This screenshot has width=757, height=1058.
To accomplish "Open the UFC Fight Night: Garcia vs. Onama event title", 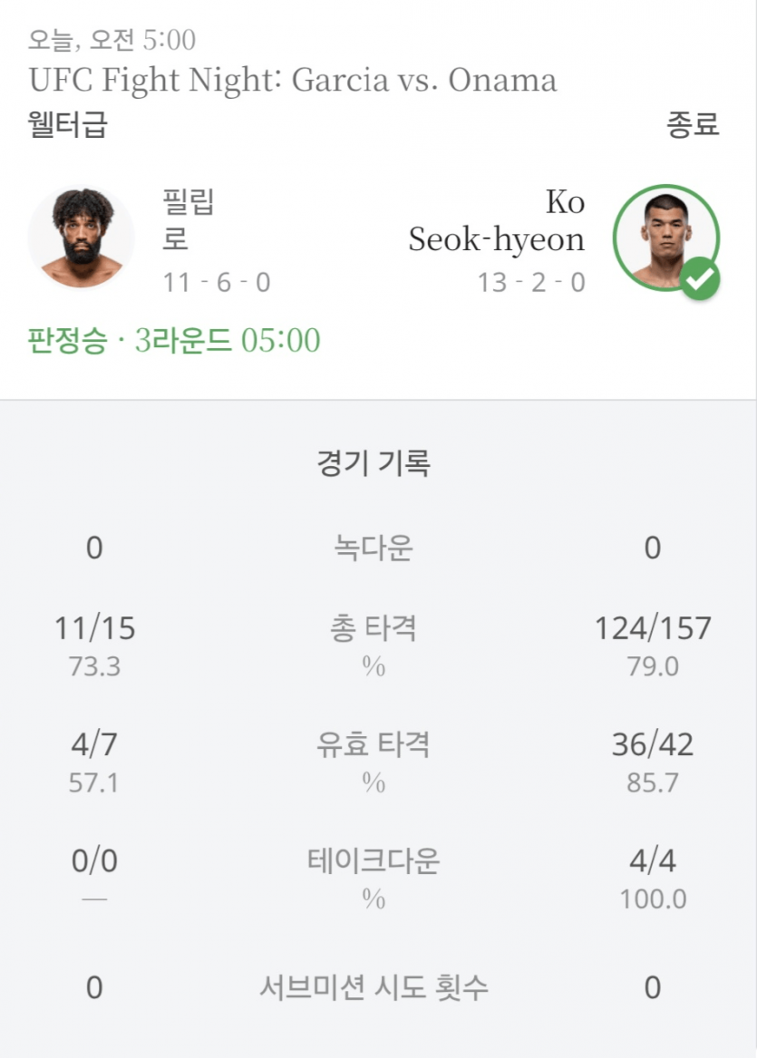I will (x=292, y=81).
